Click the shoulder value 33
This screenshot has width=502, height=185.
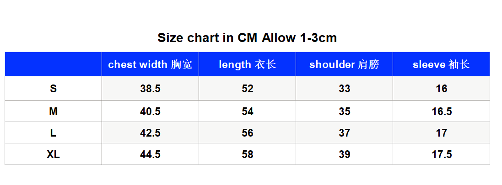(x=344, y=88)
